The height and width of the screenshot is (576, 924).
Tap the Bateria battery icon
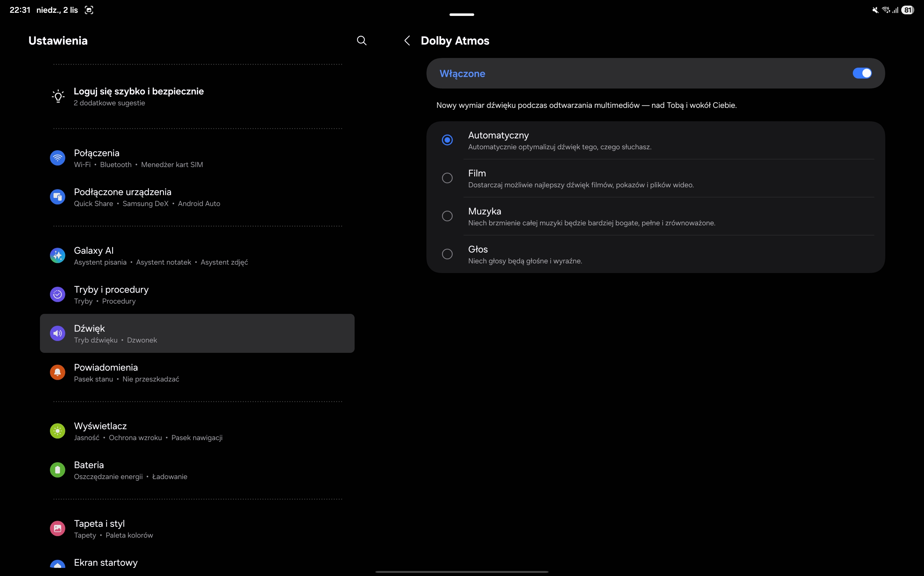(x=58, y=470)
